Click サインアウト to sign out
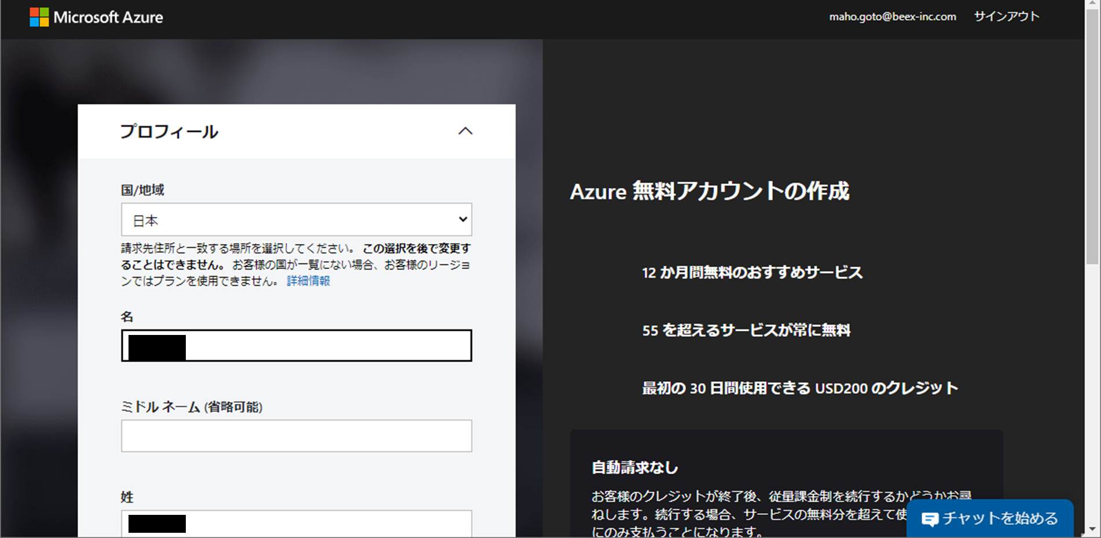The image size is (1101, 538). pyautogui.click(x=1007, y=17)
